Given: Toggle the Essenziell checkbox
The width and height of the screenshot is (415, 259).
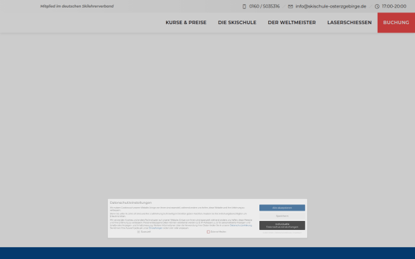Looking at the screenshot, I should [x=138, y=232].
